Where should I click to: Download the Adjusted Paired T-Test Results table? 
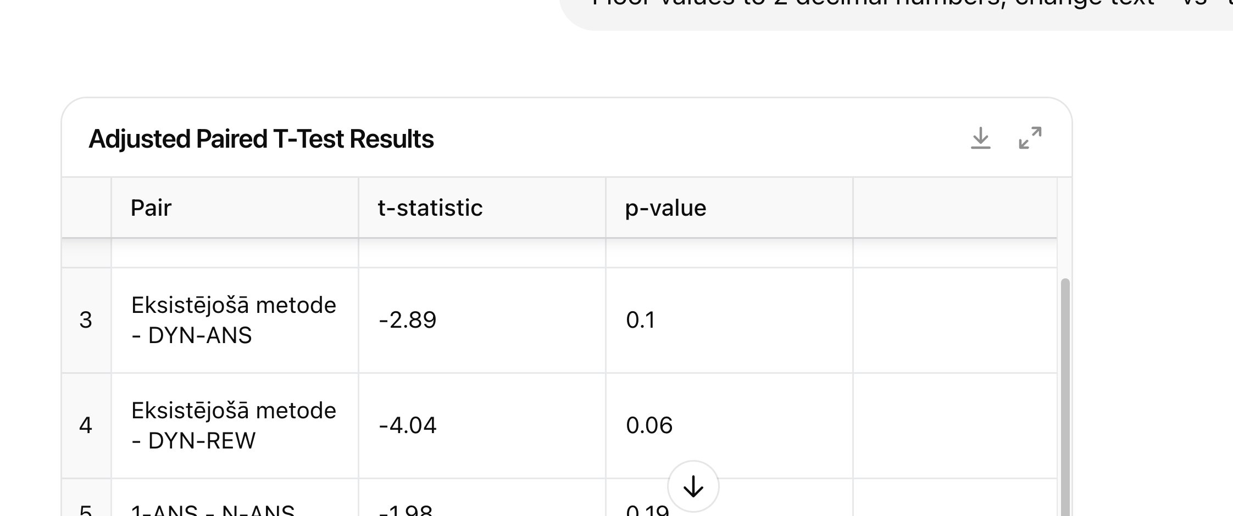click(981, 138)
